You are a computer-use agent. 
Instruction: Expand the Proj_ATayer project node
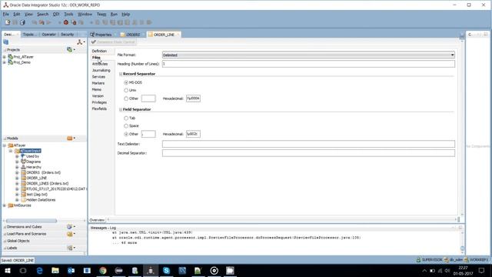click(x=5, y=57)
